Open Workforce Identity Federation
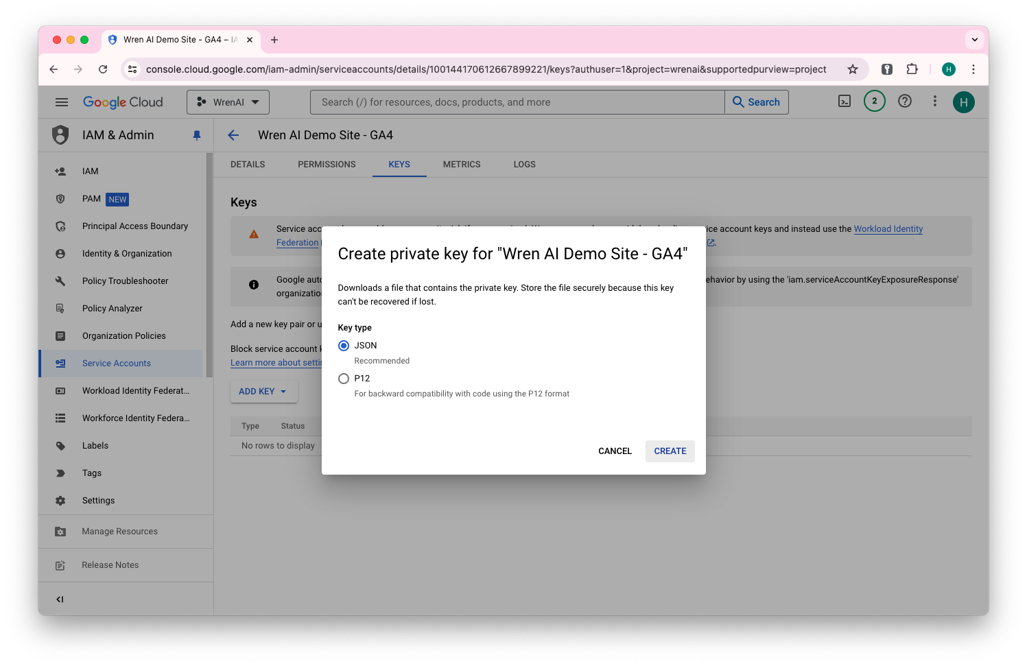The width and height of the screenshot is (1027, 666). [122, 418]
